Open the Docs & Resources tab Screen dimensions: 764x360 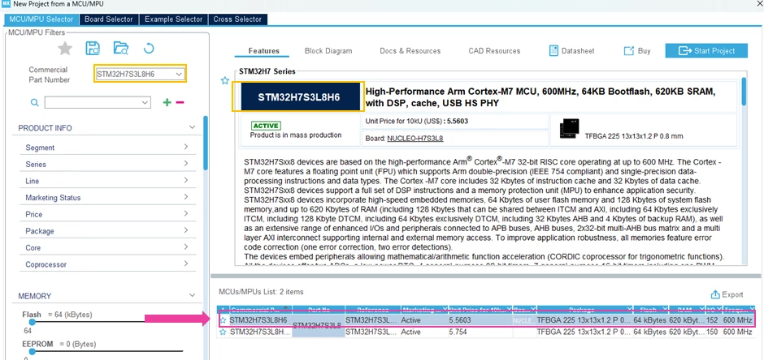[410, 50]
